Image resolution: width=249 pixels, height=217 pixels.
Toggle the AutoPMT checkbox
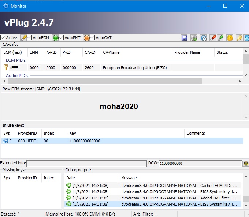[x=61, y=38]
